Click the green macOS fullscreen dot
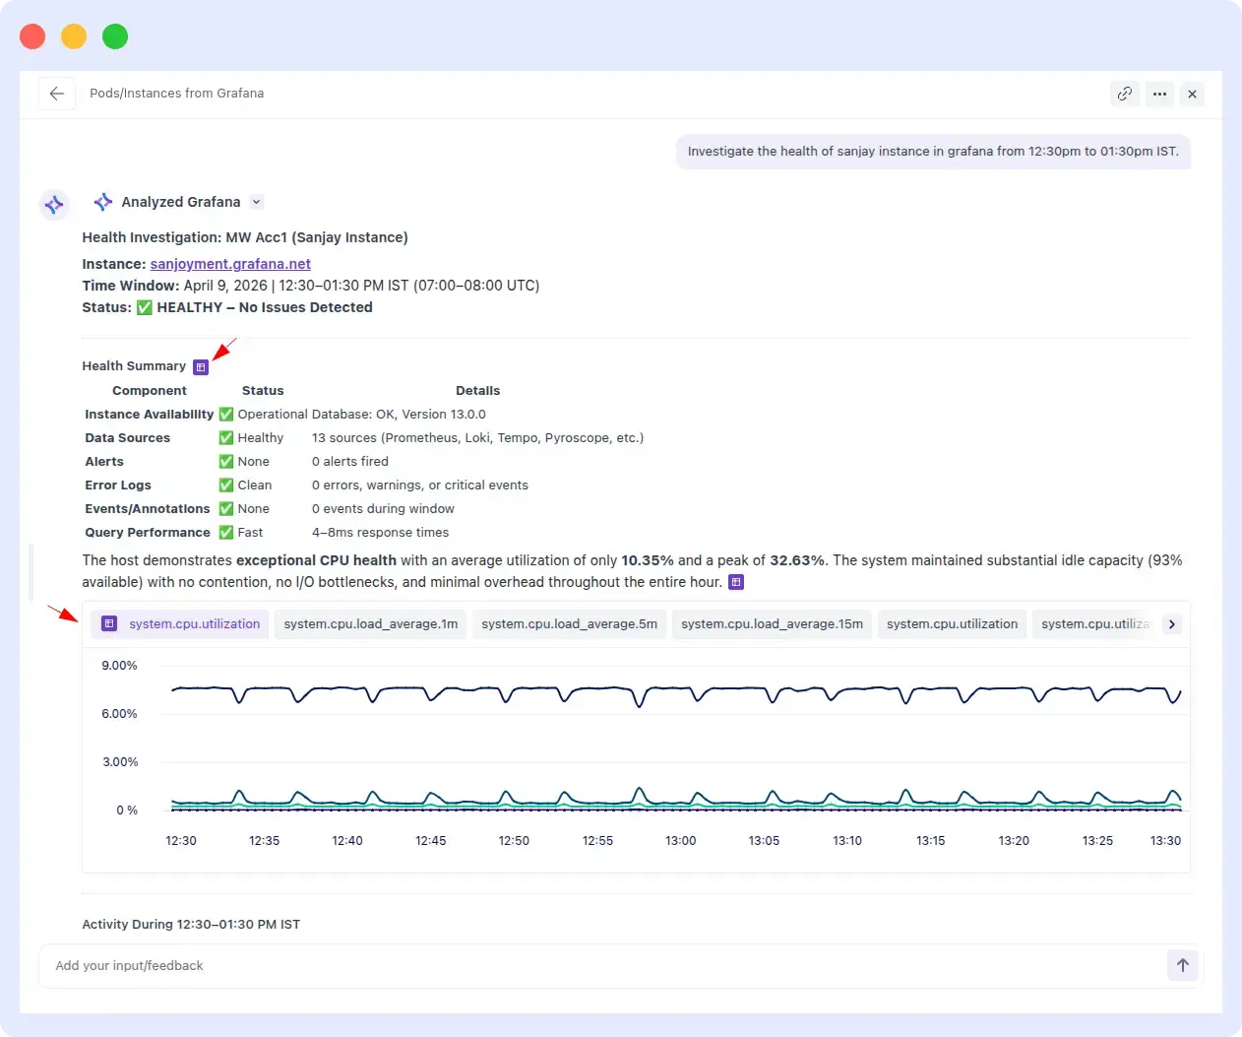This screenshot has height=1037, width=1242. point(115,36)
